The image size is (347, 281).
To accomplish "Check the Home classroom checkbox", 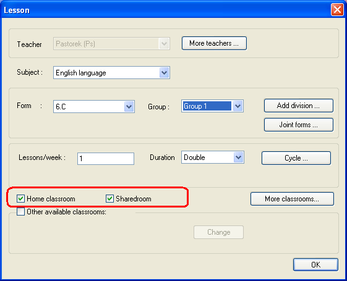I will pos(20,199).
